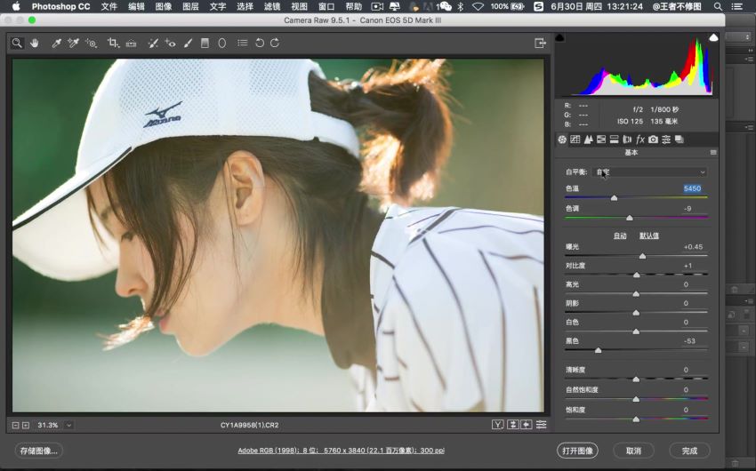The width and height of the screenshot is (756, 471).
Task: Select the Adjustment Brush tool
Action: pyautogui.click(x=188, y=43)
